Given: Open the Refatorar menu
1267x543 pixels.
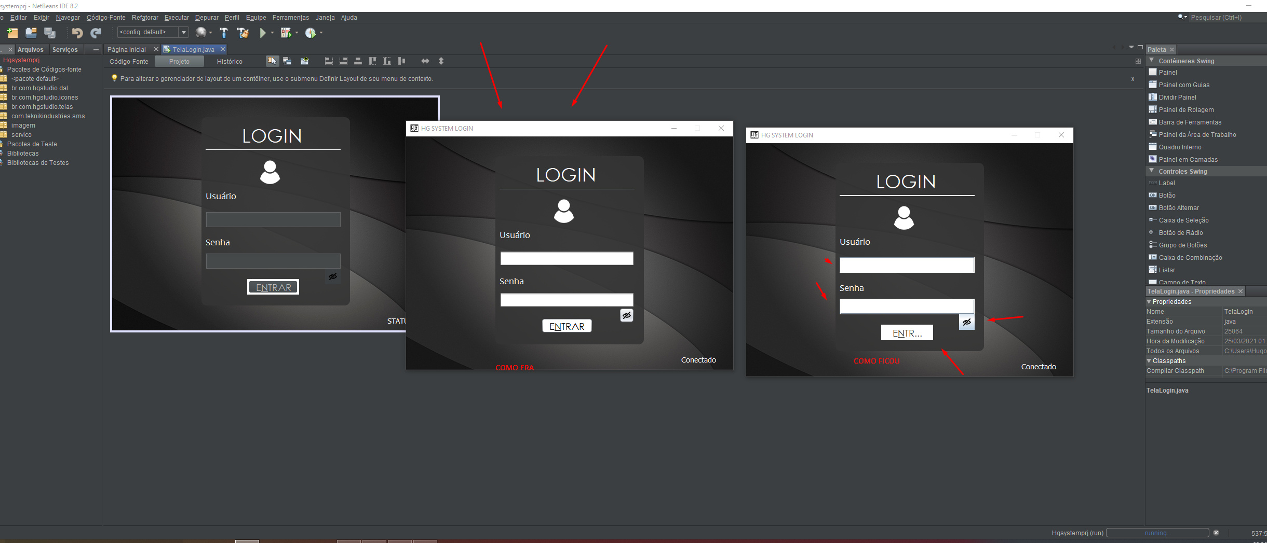Looking at the screenshot, I should click(x=145, y=18).
